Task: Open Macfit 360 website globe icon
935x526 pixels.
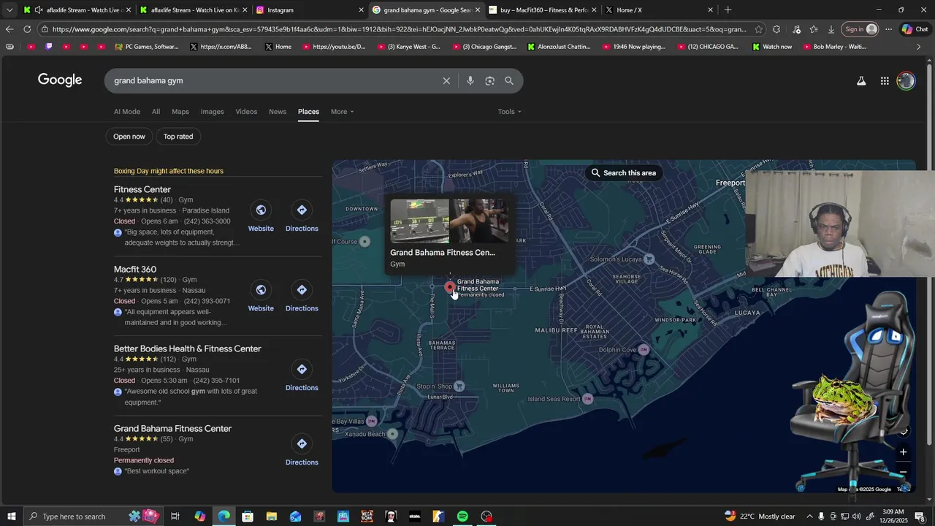Action: pyautogui.click(x=261, y=290)
